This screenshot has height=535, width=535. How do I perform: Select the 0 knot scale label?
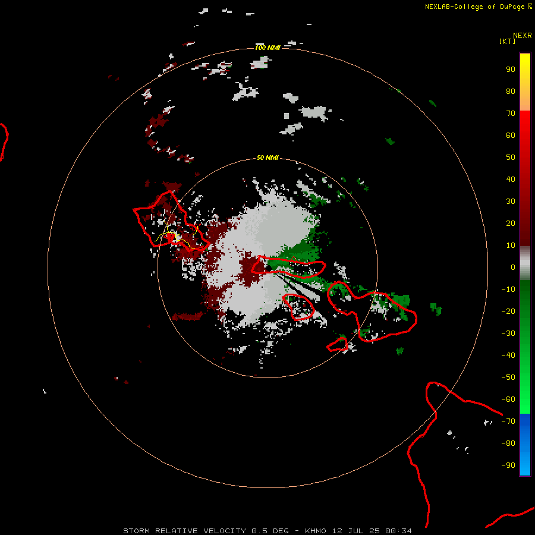coord(513,267)
